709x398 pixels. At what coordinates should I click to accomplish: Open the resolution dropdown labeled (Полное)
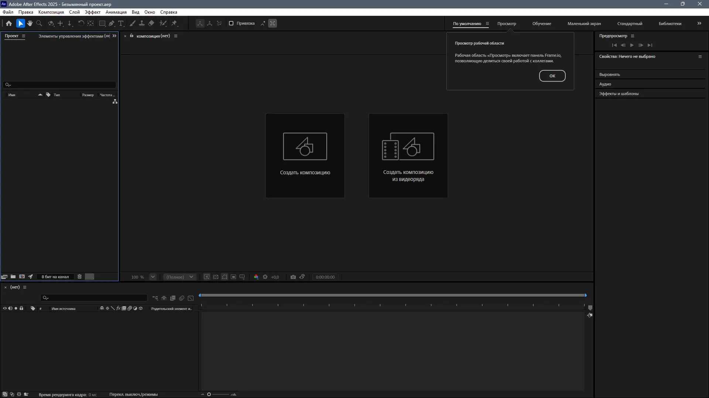tap(179, 277)
